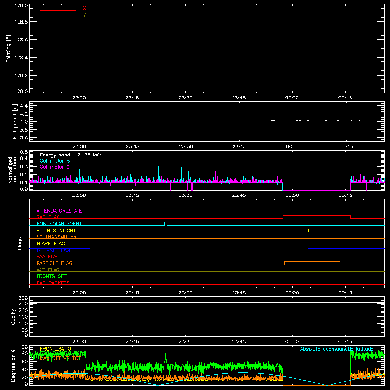Click 23:30 label under Pointing plot
Image resolution: width=390 pixels, height=390 pixels.
coord(186,98)
